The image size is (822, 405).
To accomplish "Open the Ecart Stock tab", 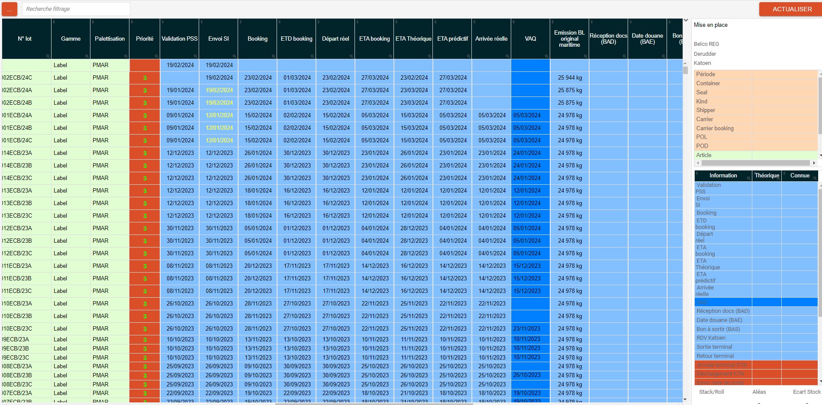I will tap(806, 392).
